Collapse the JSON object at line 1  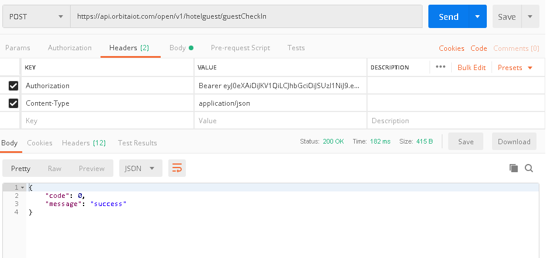[x=22, y=187]
